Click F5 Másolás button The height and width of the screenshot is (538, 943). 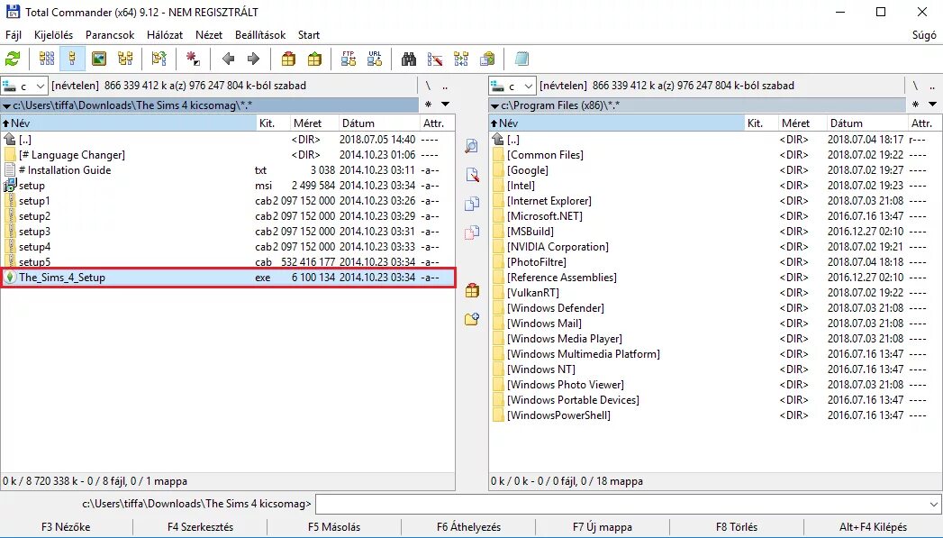coord(334,526)
